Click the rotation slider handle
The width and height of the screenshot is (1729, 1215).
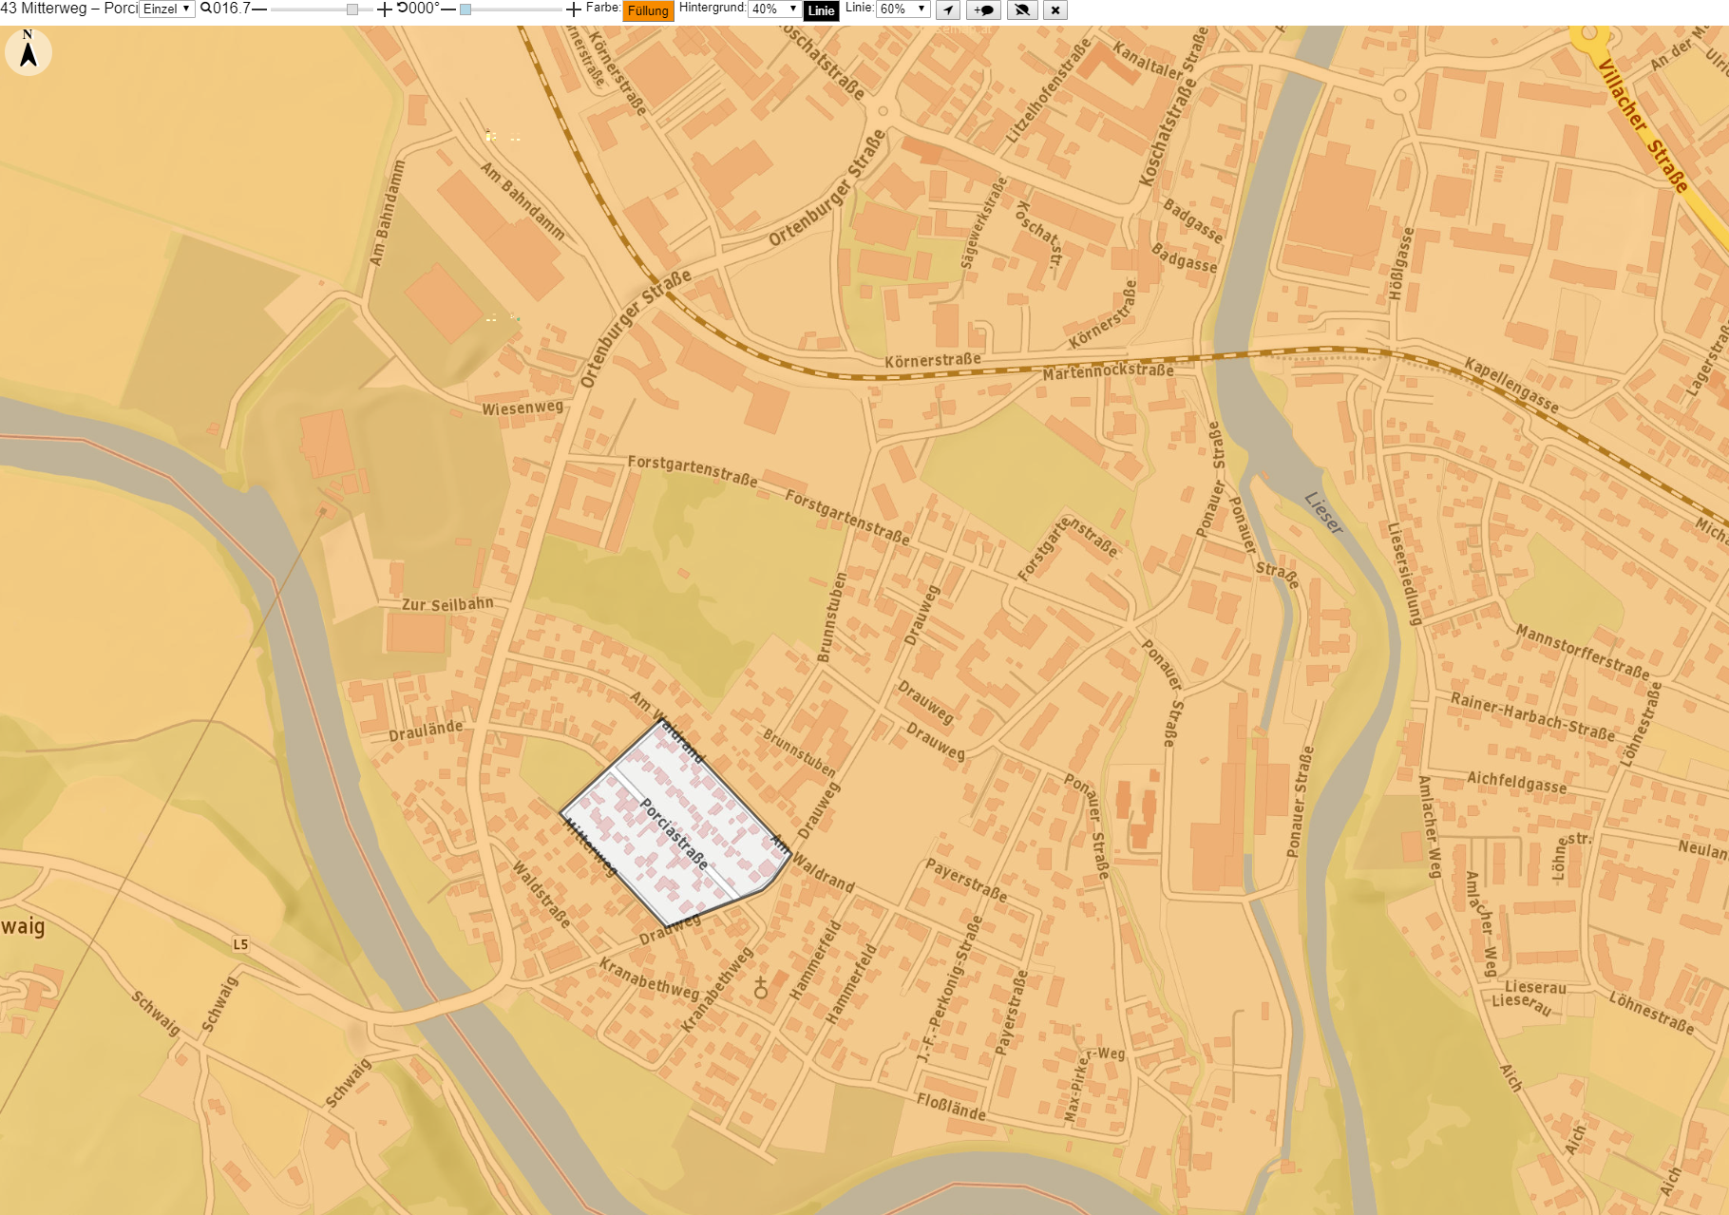click(x=465, y=9)
